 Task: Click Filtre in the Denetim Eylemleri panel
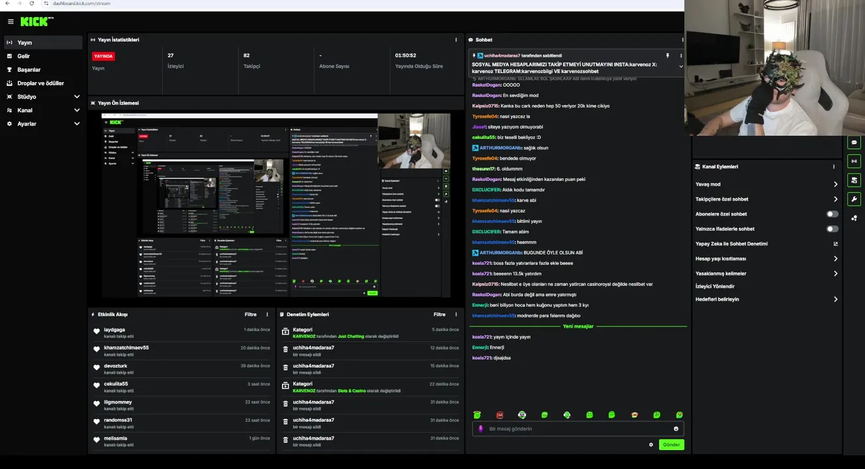pos(439,315)
